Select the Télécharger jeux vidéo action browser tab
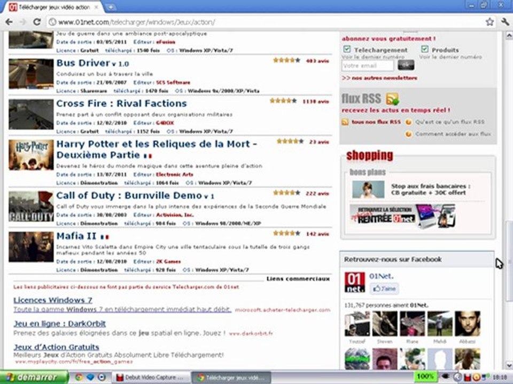This screenshot has width=513, height=384. pos(53,7)
